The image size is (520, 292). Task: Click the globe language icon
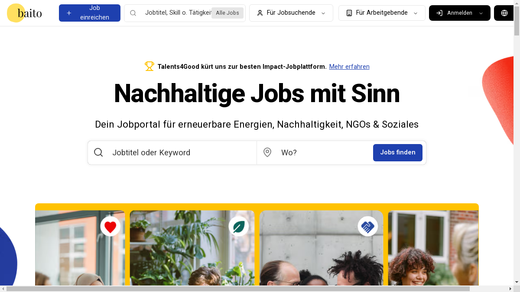[x=504, y=13]
